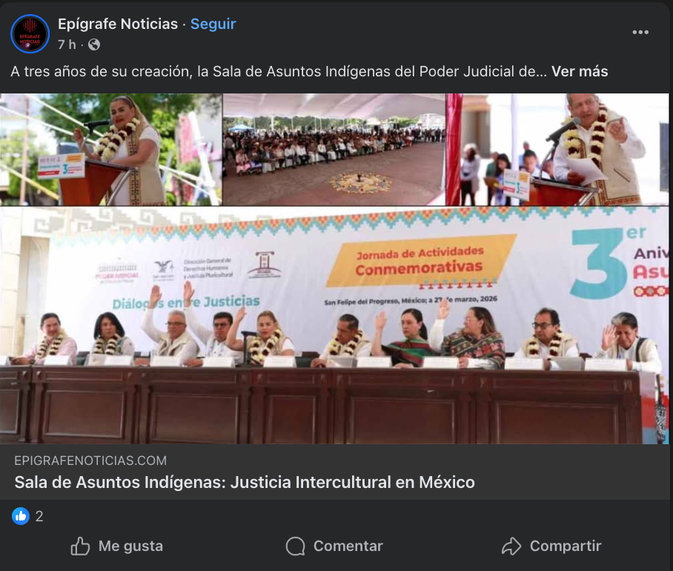Click the arrow Compartir icon

tap(511, 546)
